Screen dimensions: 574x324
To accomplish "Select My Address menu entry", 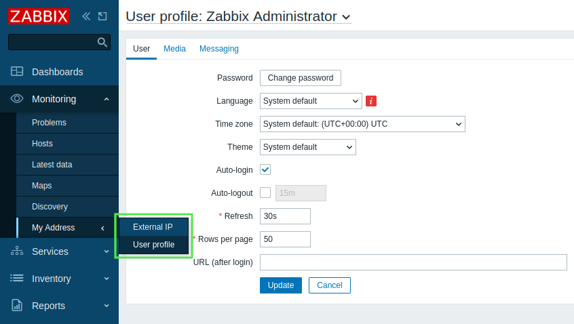I will point(67,228).
